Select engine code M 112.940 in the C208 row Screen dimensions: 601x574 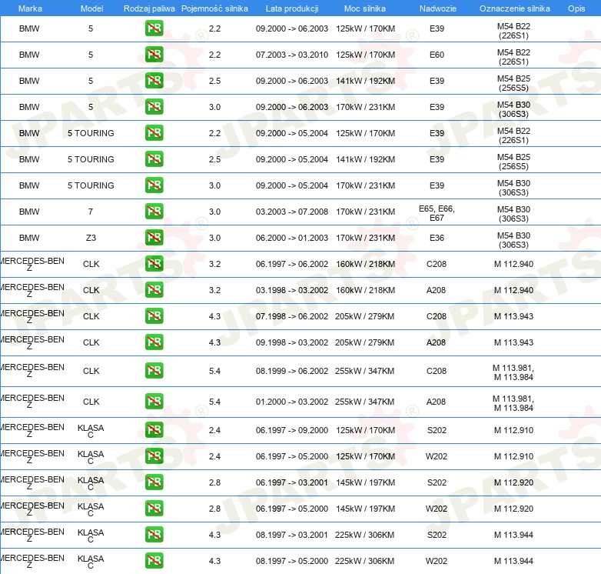click(513, 264)
